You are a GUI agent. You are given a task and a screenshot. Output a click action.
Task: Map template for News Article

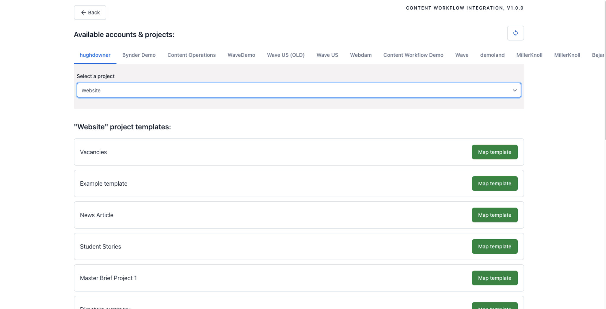pos(495,215)
